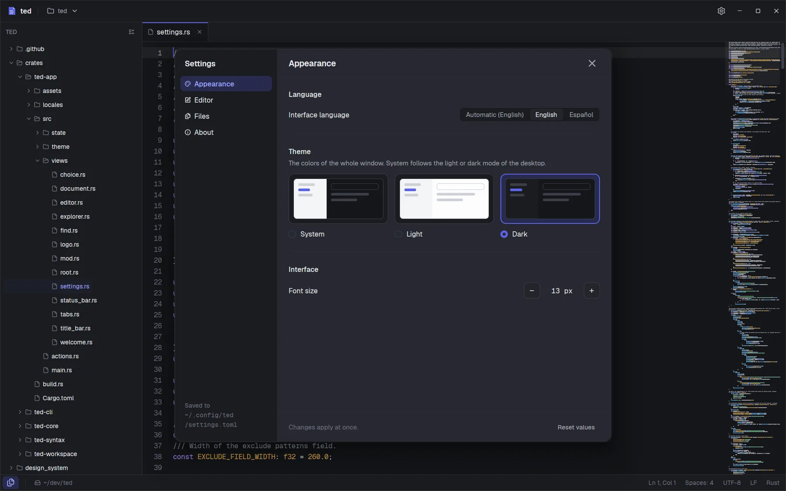
Task: Click the Files icon in Settings sidebar
Action: click(188, 116)
